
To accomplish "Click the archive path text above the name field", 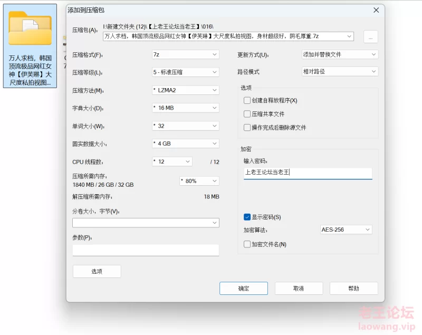I will pos(158,26).
